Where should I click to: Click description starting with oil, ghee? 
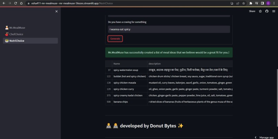pyautogui.click(x=190, y=89)
